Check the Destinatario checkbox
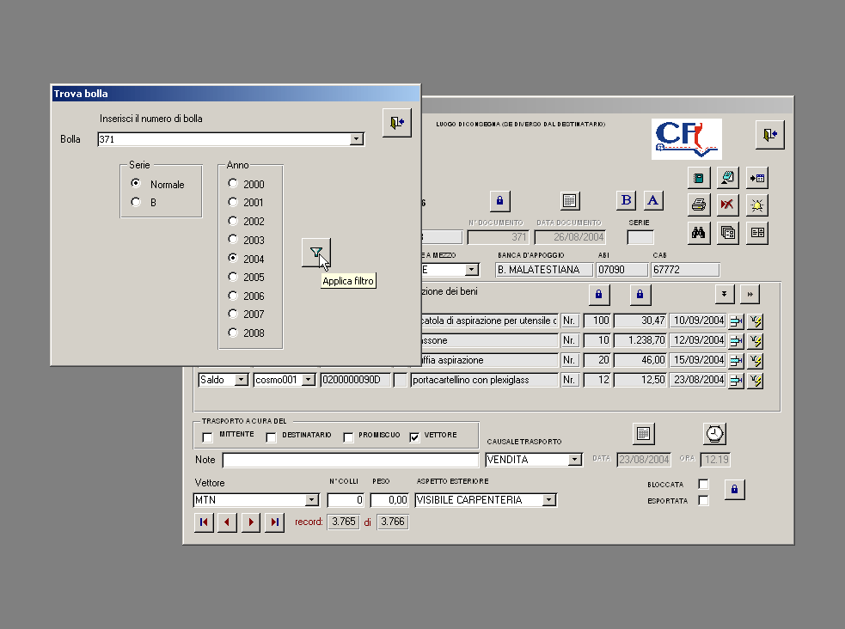 pos(271,437)
